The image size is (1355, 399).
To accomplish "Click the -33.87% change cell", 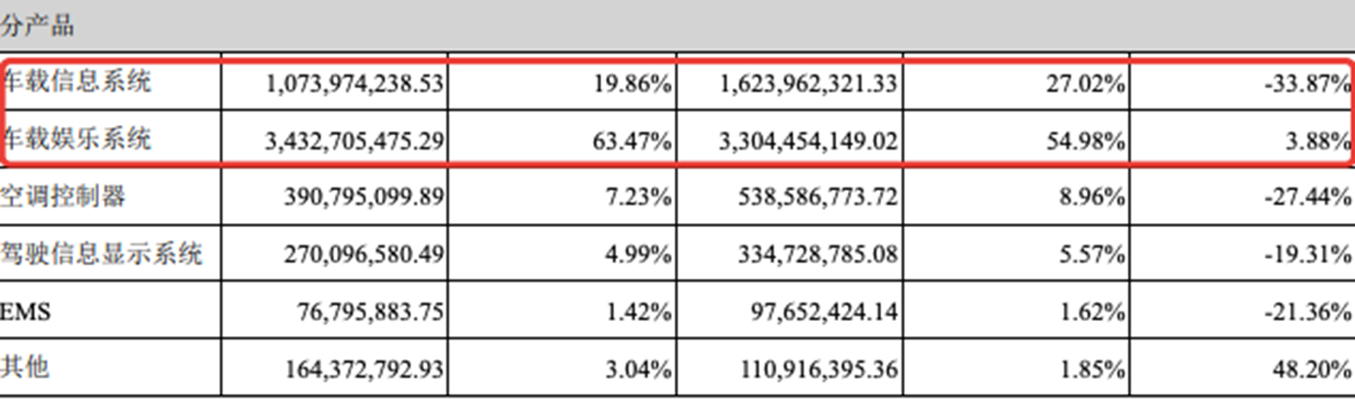I will point(1308,84).
